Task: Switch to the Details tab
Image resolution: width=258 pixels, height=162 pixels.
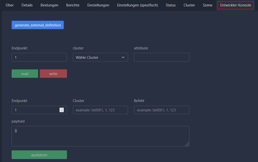Action: coord(27,5)
